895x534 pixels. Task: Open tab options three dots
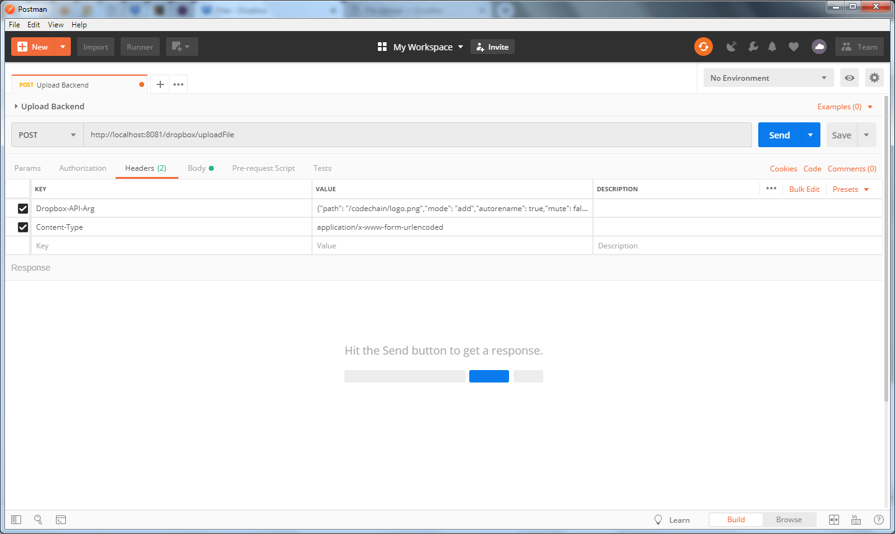(x=178, y=84)
